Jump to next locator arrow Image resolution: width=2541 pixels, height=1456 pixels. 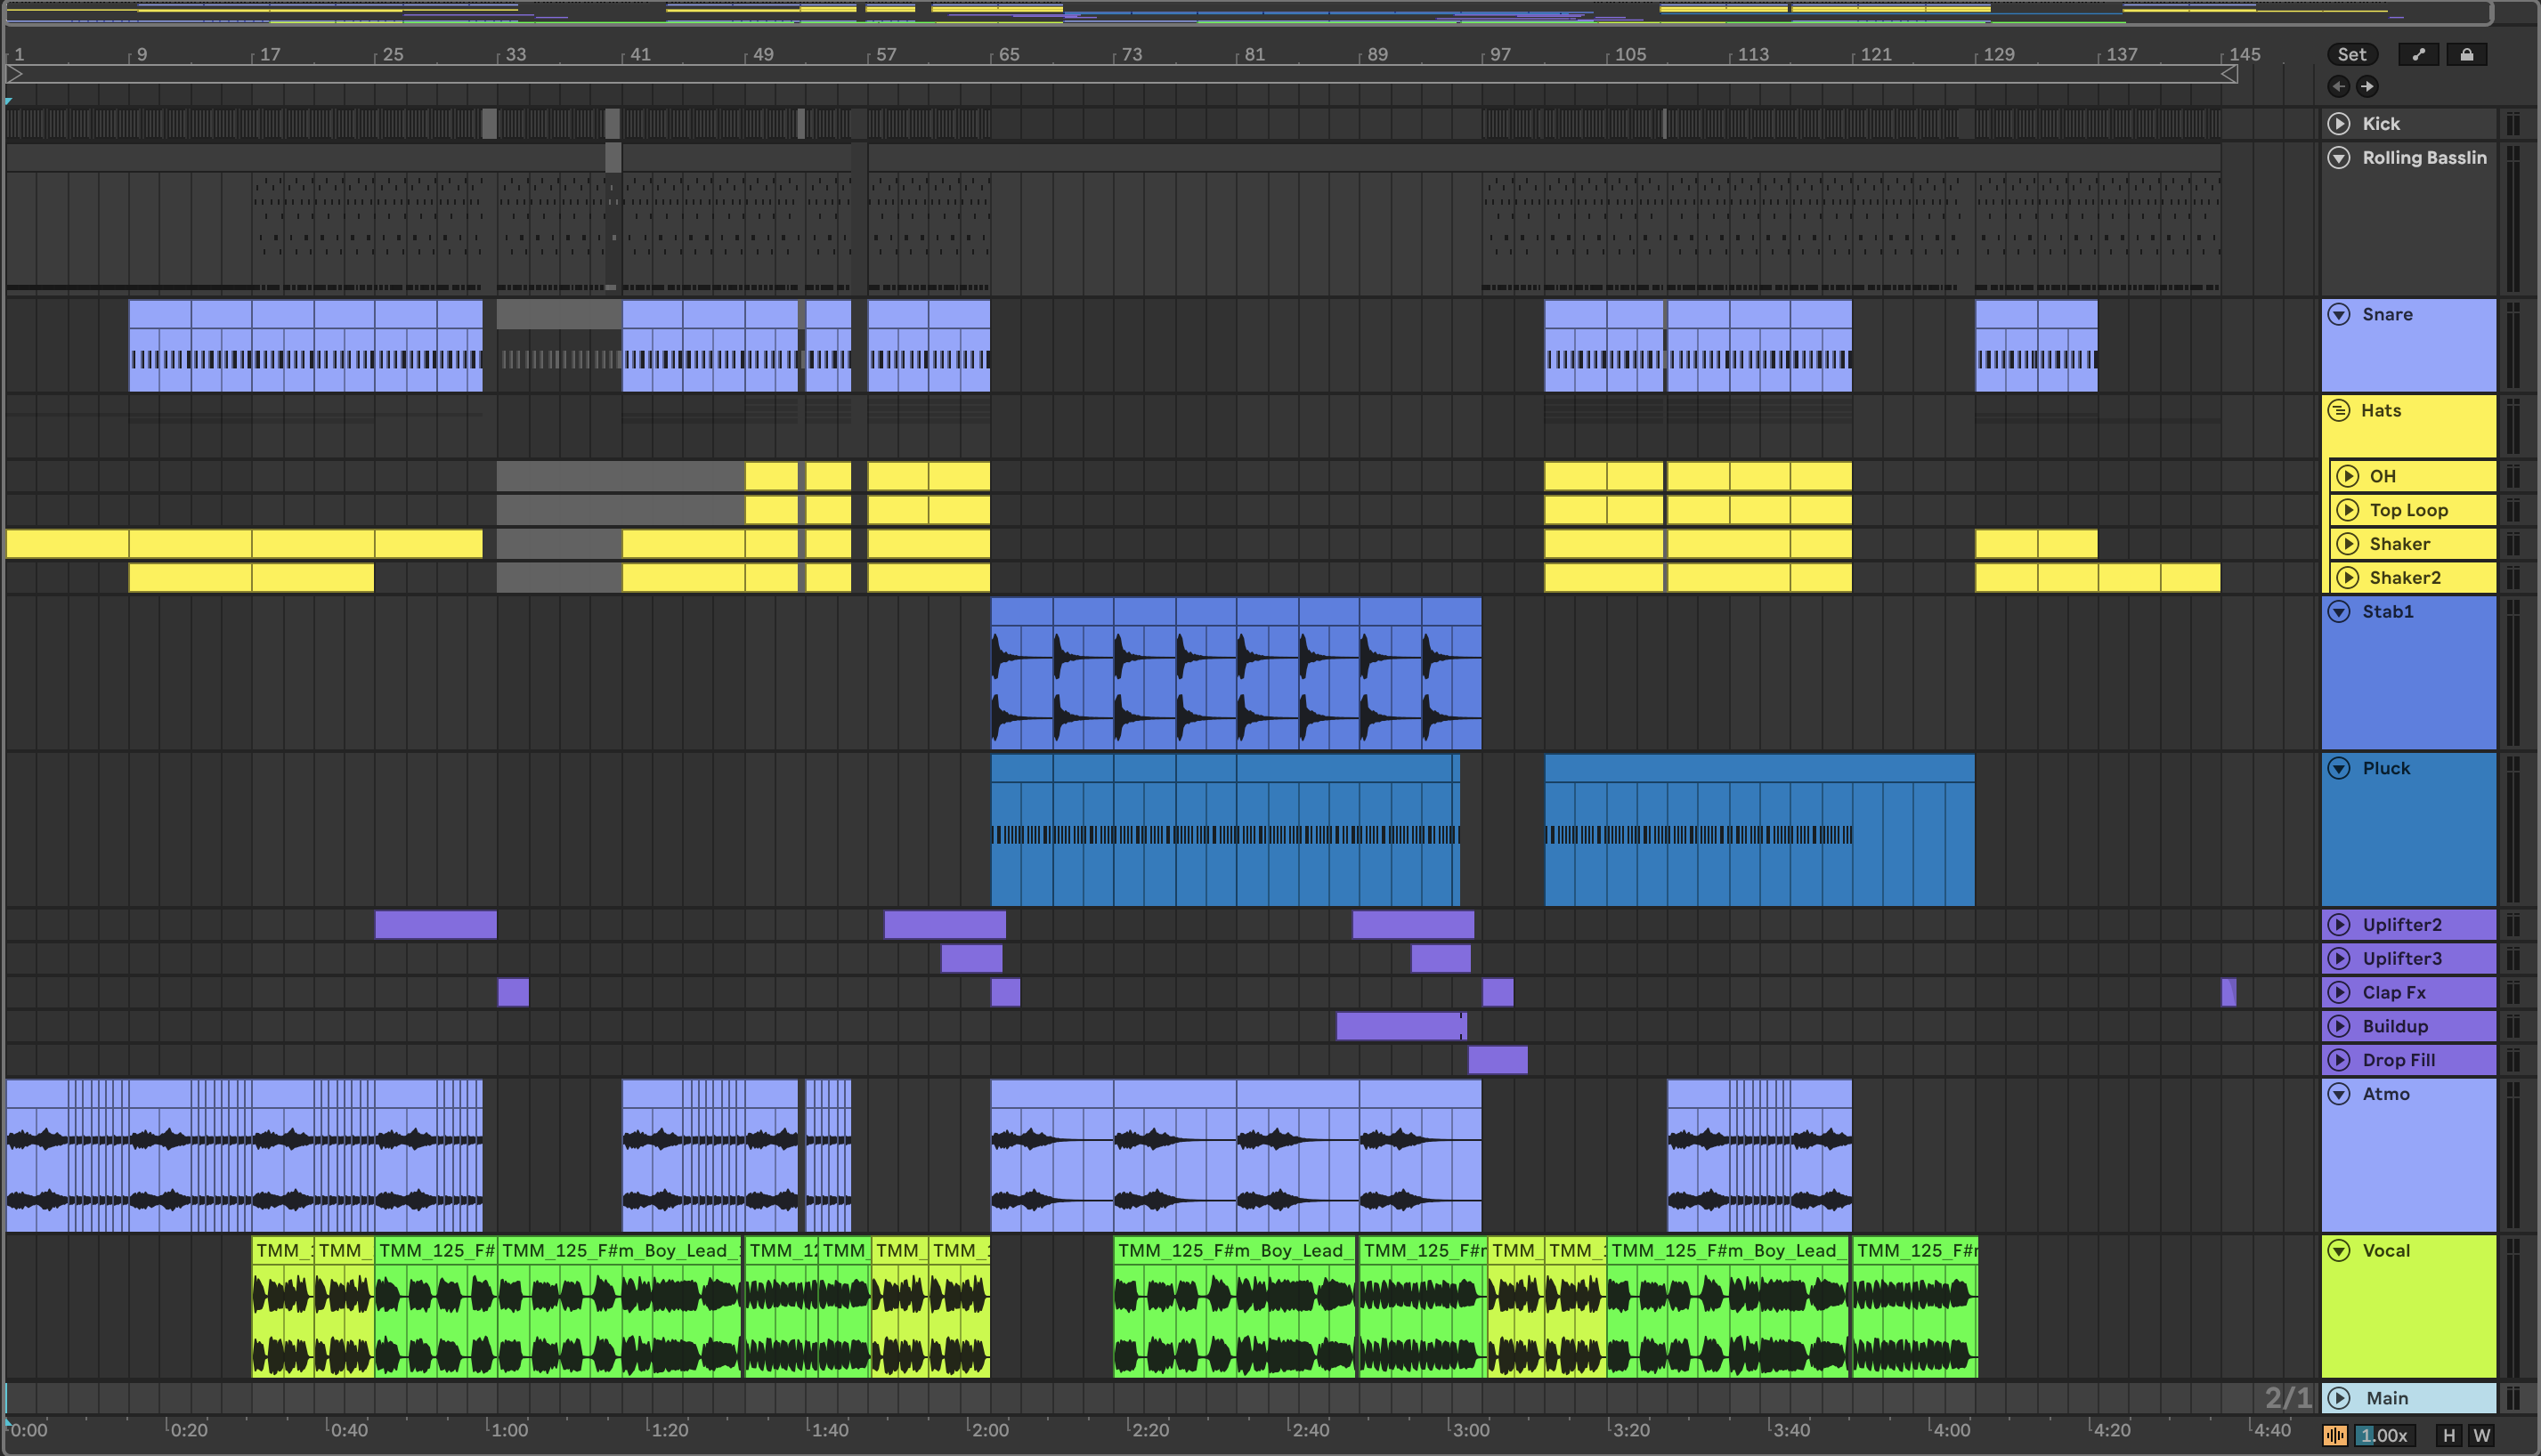[x=2366, y=86]
